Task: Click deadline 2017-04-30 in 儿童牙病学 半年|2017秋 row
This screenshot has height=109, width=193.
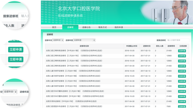Action: click(130, 86)
